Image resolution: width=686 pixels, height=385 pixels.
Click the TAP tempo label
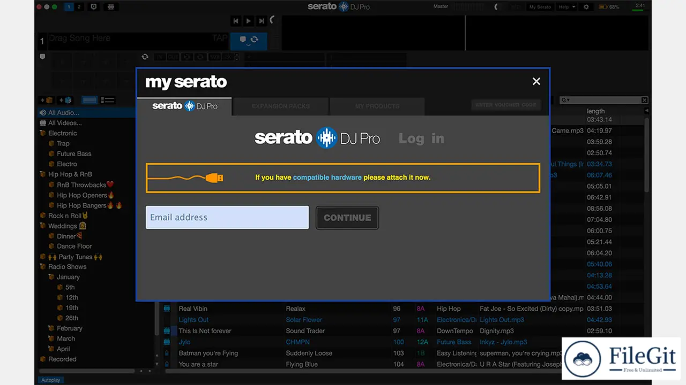(x=219, y=38)
